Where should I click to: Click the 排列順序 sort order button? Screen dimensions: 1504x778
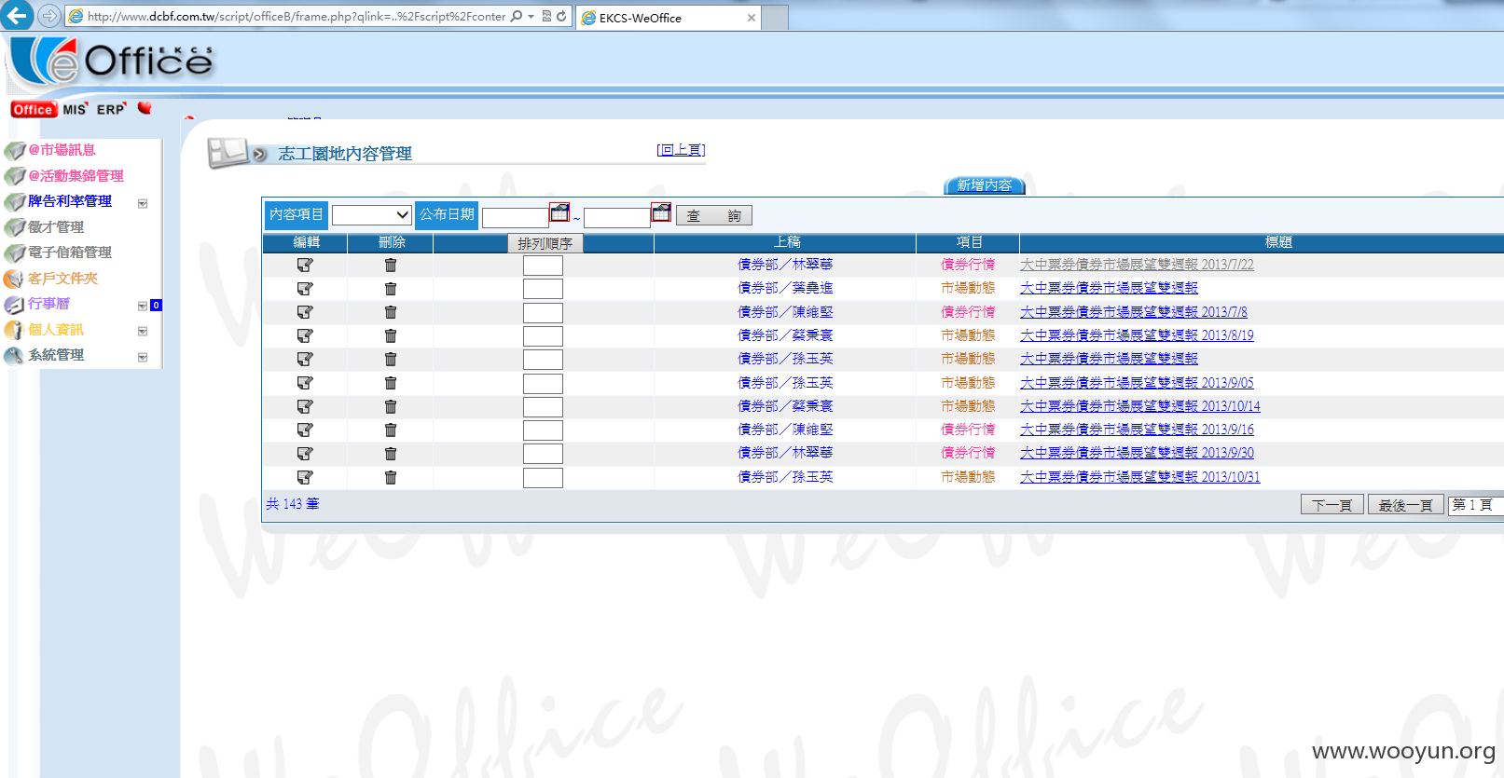545,243
